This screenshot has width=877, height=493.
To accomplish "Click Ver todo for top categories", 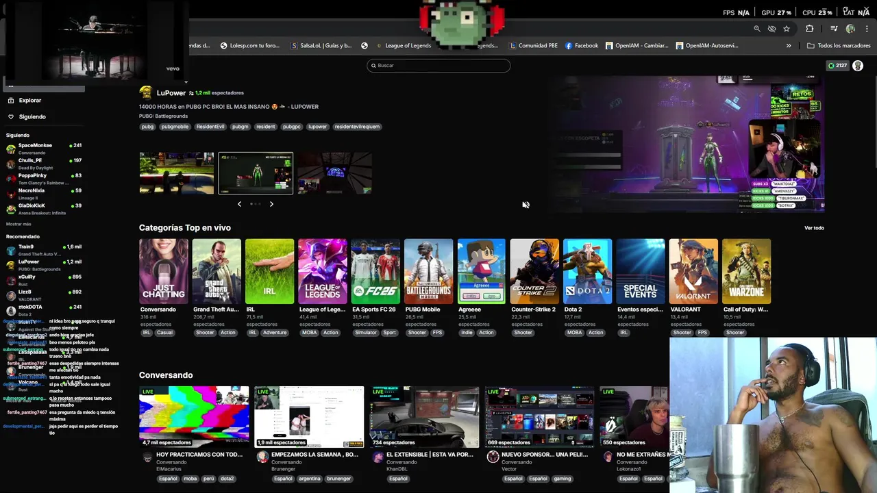I will [x=814, y=228].
